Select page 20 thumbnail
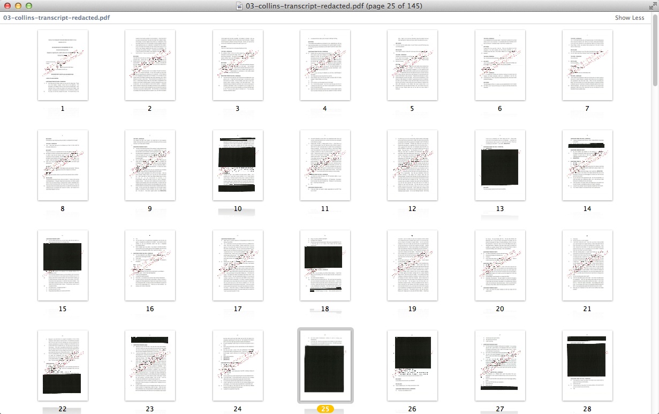The image size is (659, 414). pyautogui.click(x=500, y=265)
